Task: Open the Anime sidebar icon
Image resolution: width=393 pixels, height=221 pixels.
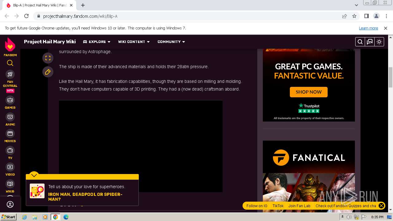Action: 10,117
